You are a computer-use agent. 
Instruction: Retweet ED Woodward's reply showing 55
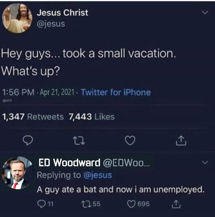coord(91,204)
